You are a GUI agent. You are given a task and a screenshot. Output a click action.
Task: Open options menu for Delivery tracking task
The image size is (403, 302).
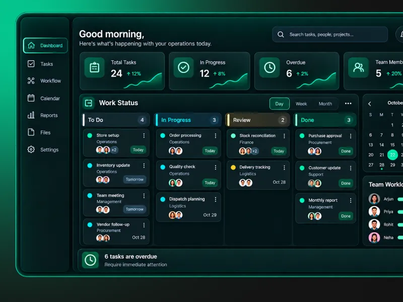[284, 168]
